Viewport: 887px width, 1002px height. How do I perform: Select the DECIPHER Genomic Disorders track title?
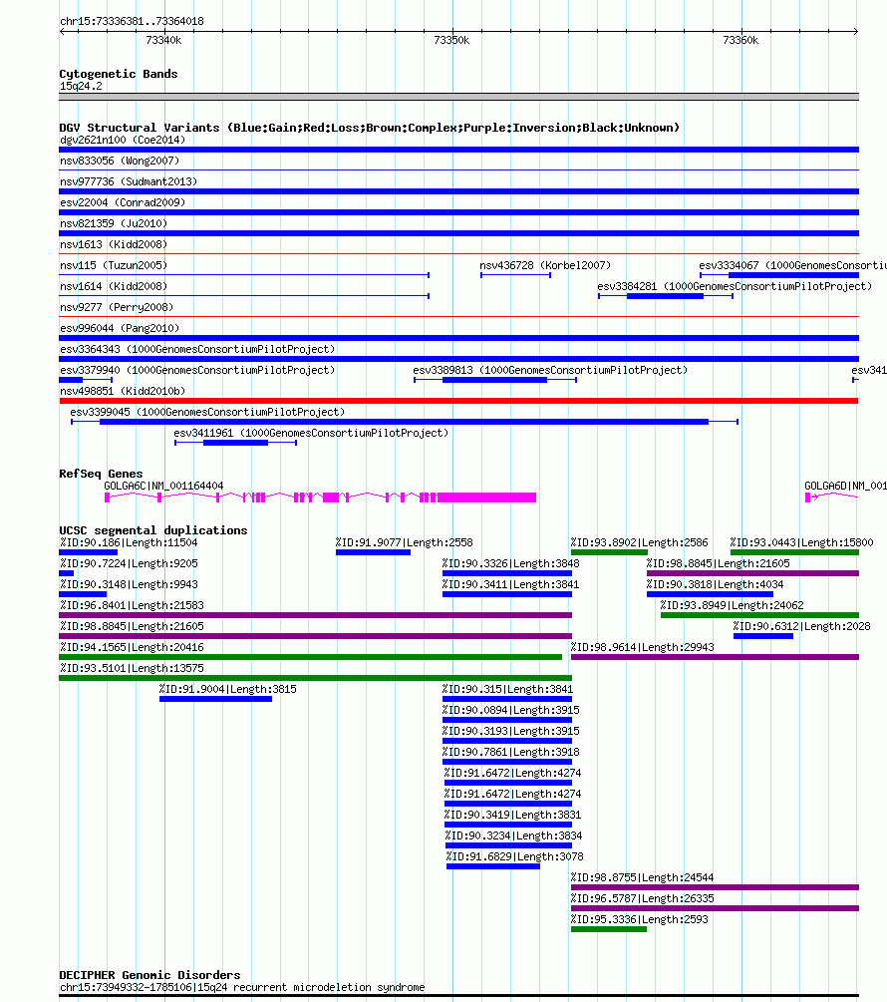(149, 975)
